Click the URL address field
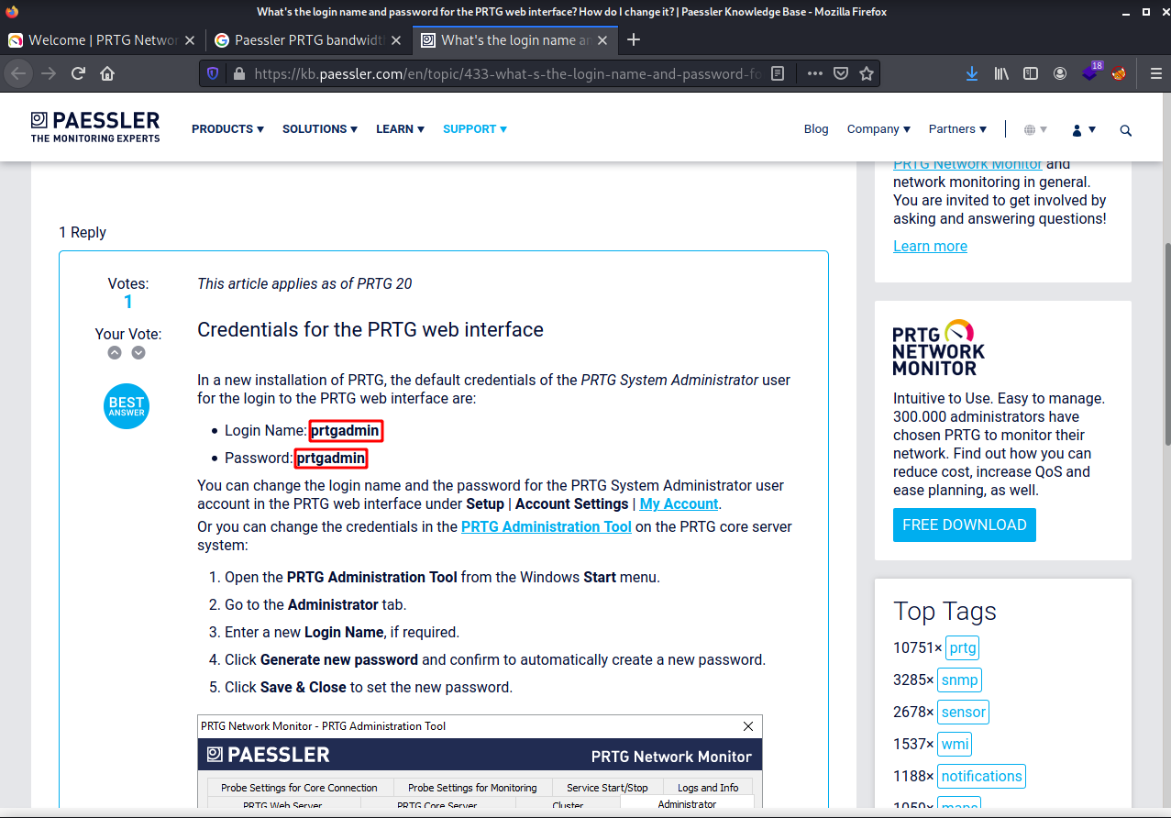The width and height of the screenshot is (1171, 818). pos(507,73)
